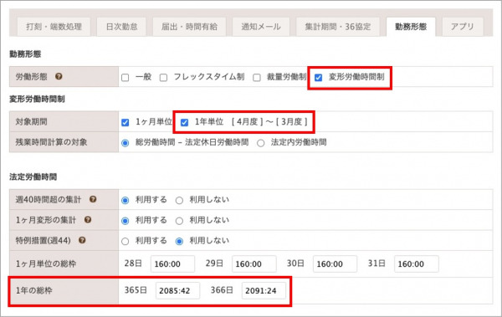Click the 31日 monthly hours field
502x317 pixels.
pos(416,264)
